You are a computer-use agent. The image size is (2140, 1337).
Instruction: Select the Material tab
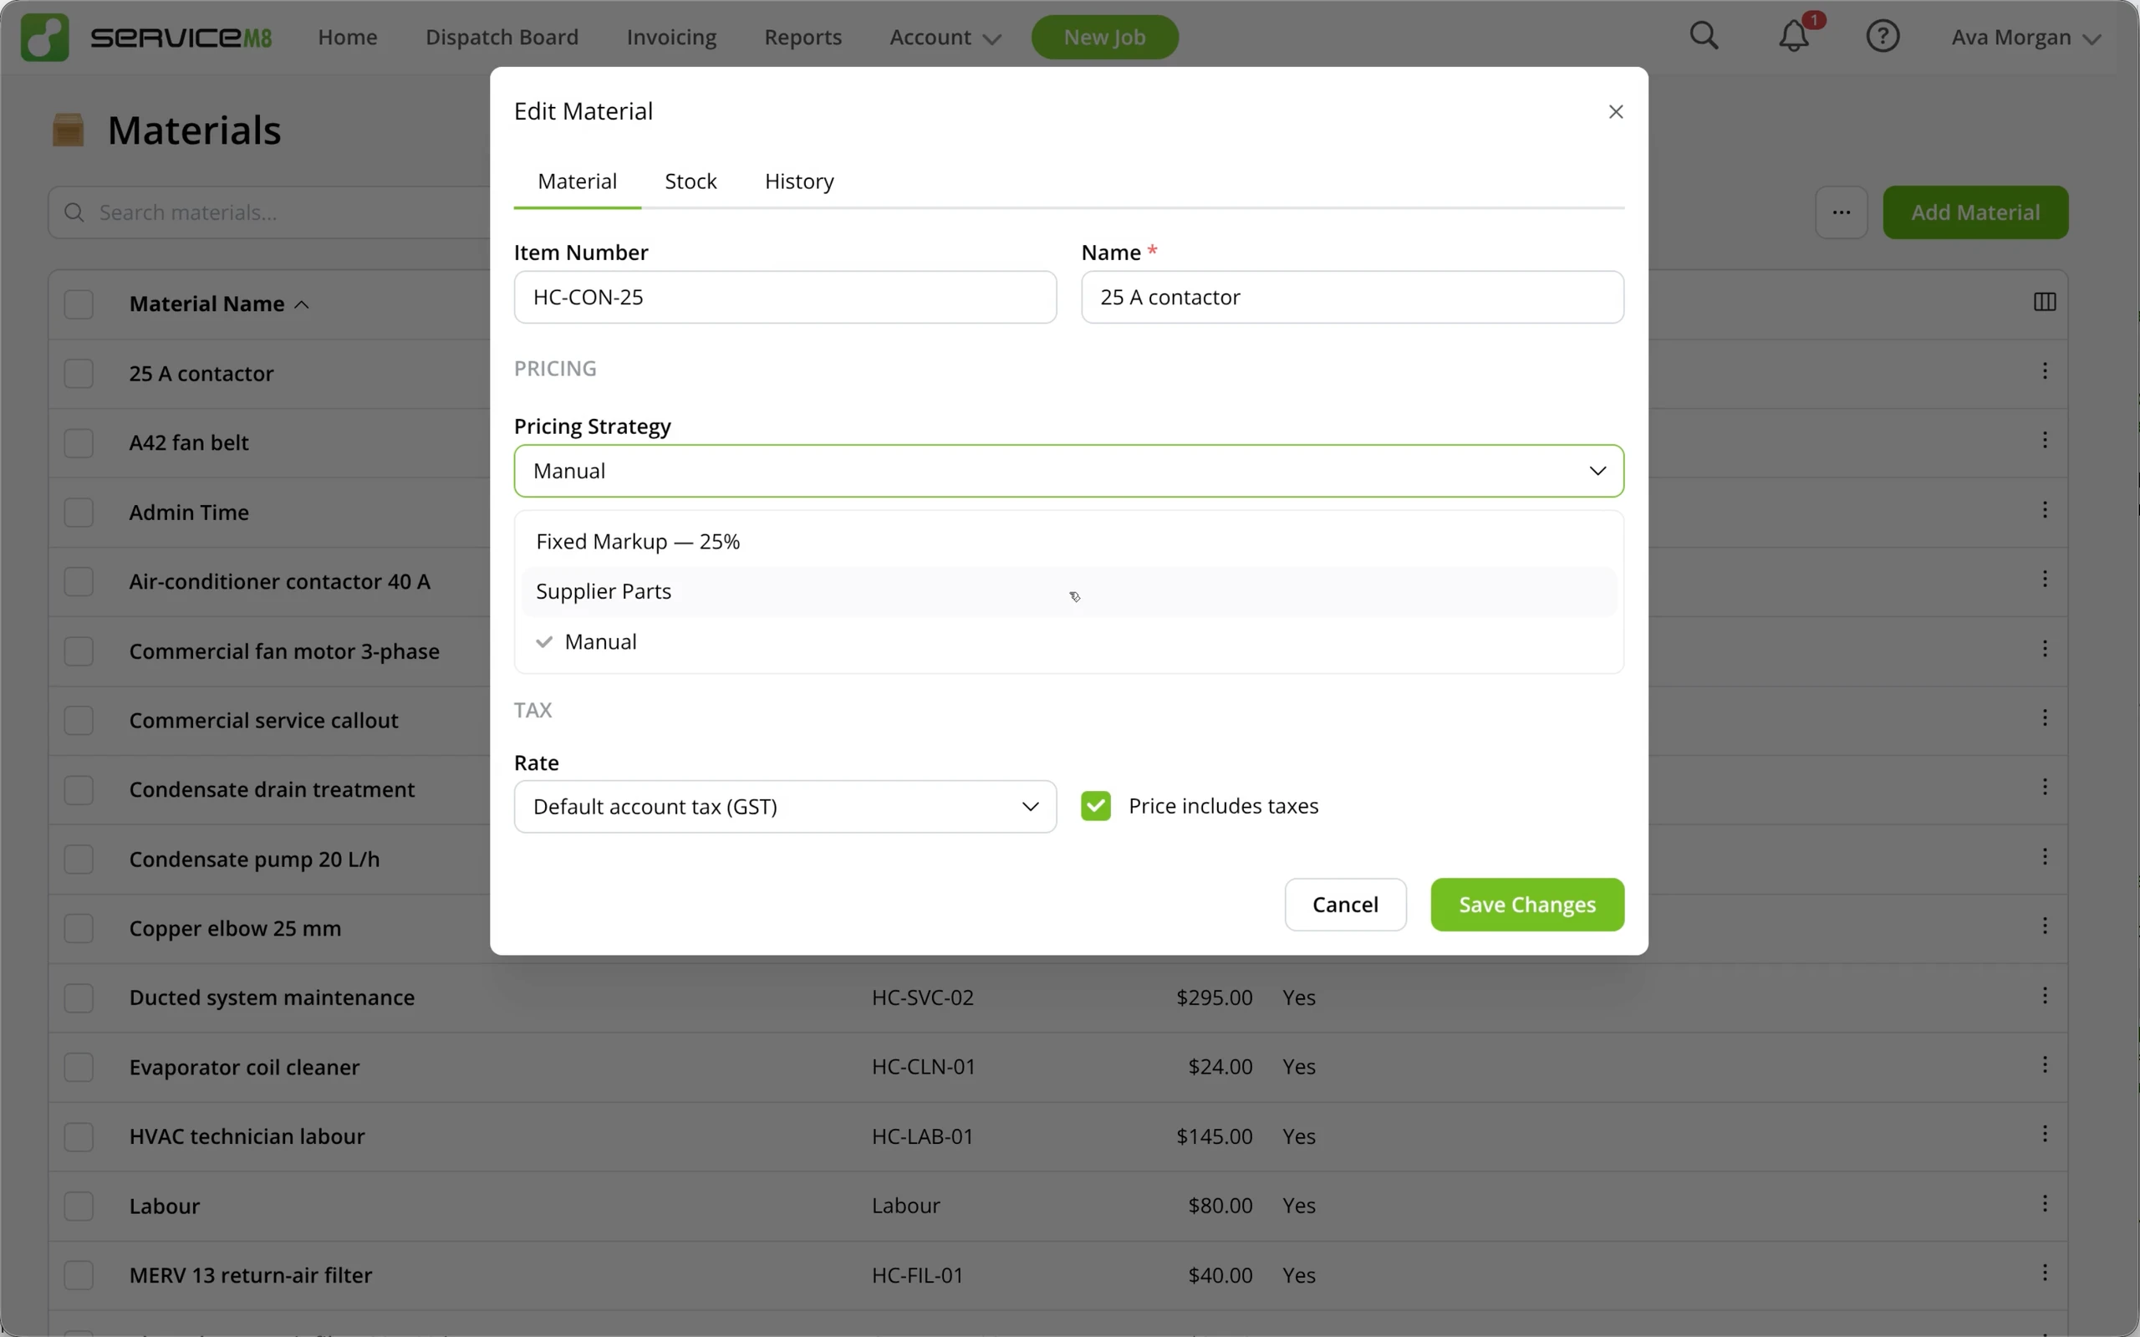[x=577, y=181]
